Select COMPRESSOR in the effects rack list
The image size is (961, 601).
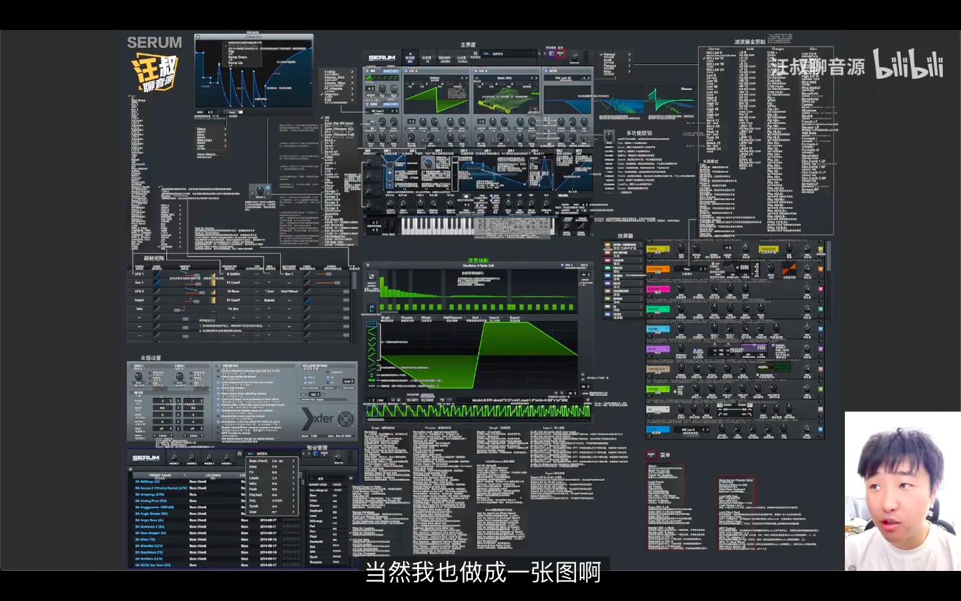623,291
